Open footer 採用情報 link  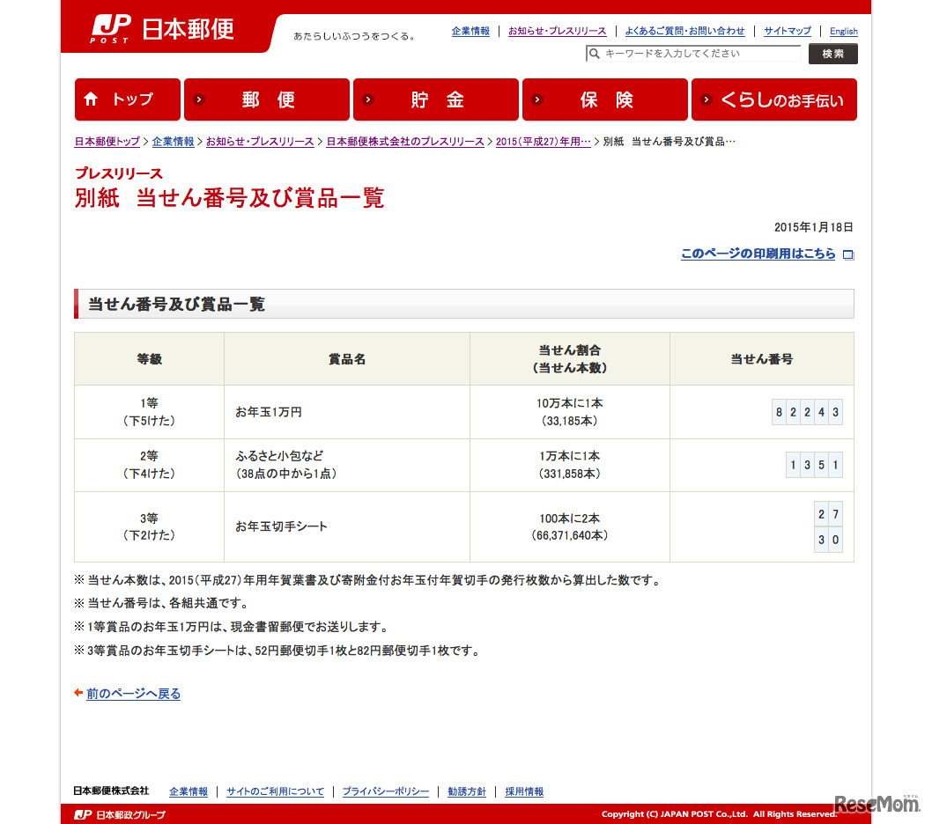524,791
